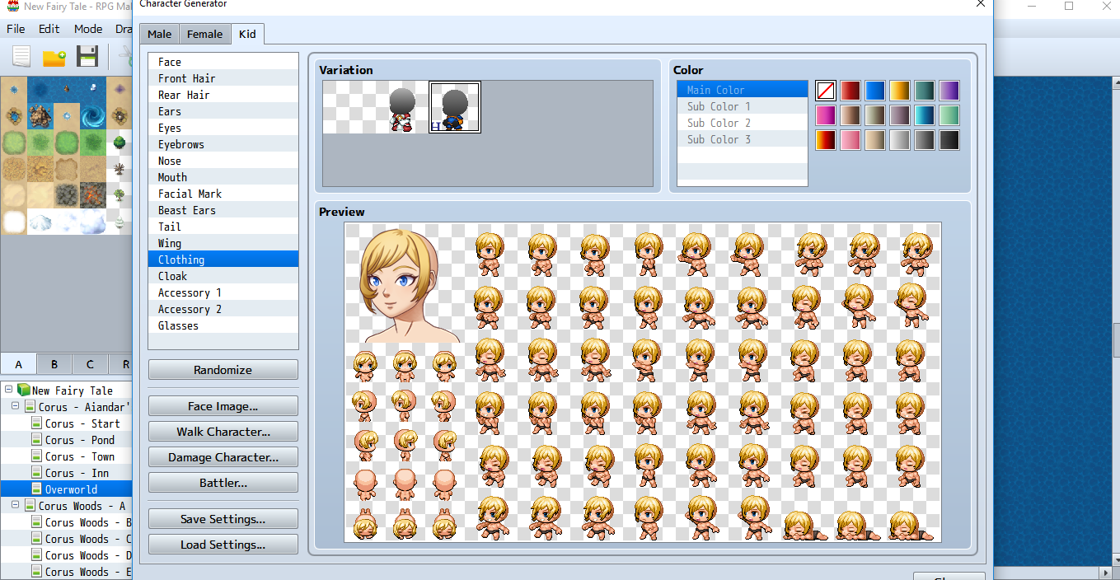Select Eyes in the parts list
This screenshot has width=1120, height=580.
point(223,128)
